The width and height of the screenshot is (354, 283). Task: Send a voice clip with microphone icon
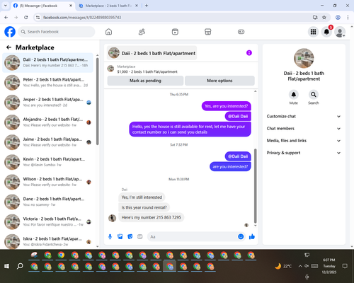(x=110, y=236)
